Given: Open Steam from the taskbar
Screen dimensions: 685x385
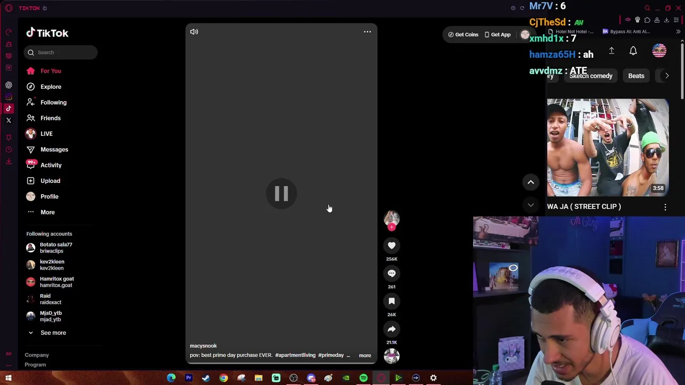Looking at the screenshot, I should (206, 378).
